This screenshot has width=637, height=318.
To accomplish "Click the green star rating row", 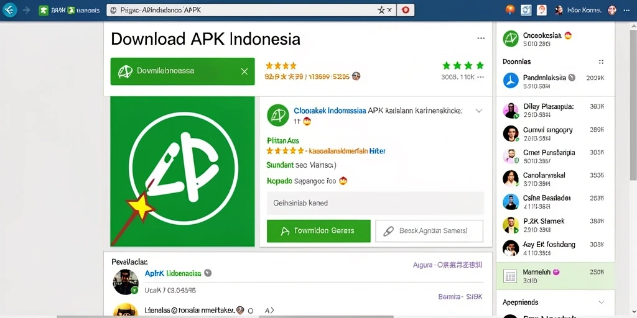I will [463, 65].
